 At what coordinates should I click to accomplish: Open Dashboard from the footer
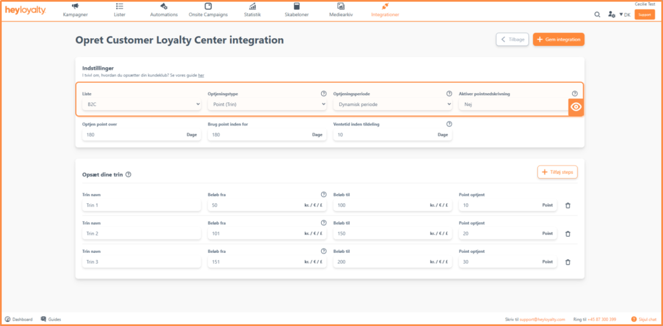(x=19, y=320)
